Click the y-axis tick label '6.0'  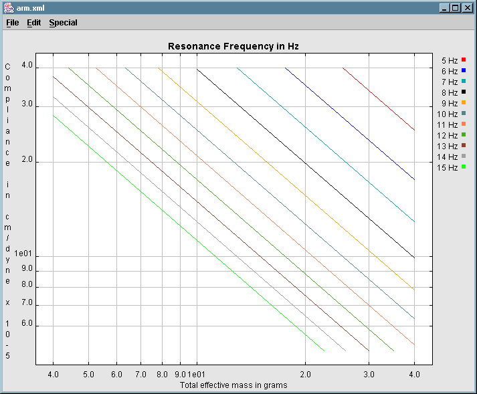click(27, 323)
